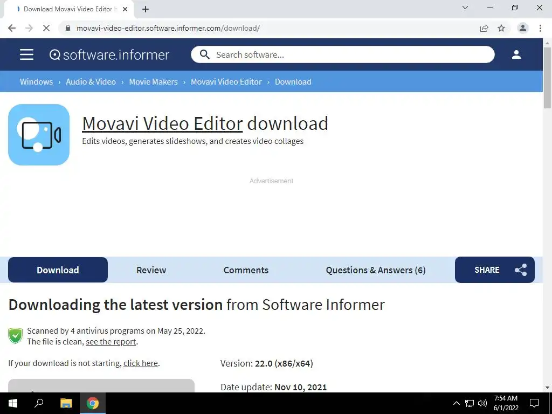Click the 'Edits videos, generates slideshows' description
The width and height of the screenshot is (552, 414).
pos(192,141)
